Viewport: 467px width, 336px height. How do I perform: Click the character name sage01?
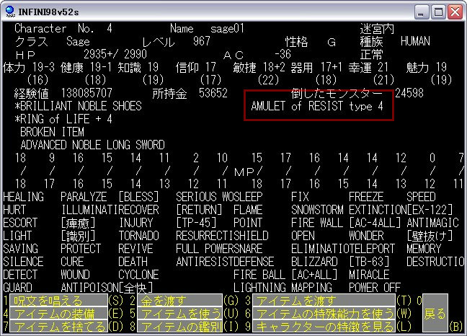point(228,29)
